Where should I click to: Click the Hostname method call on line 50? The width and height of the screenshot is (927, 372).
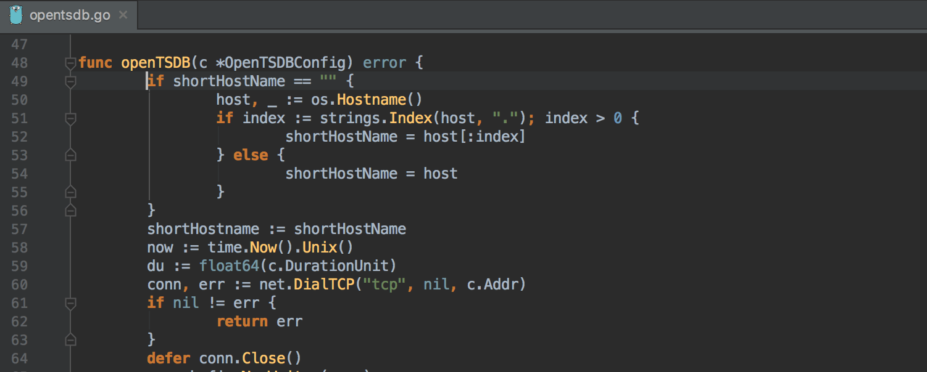371,100
